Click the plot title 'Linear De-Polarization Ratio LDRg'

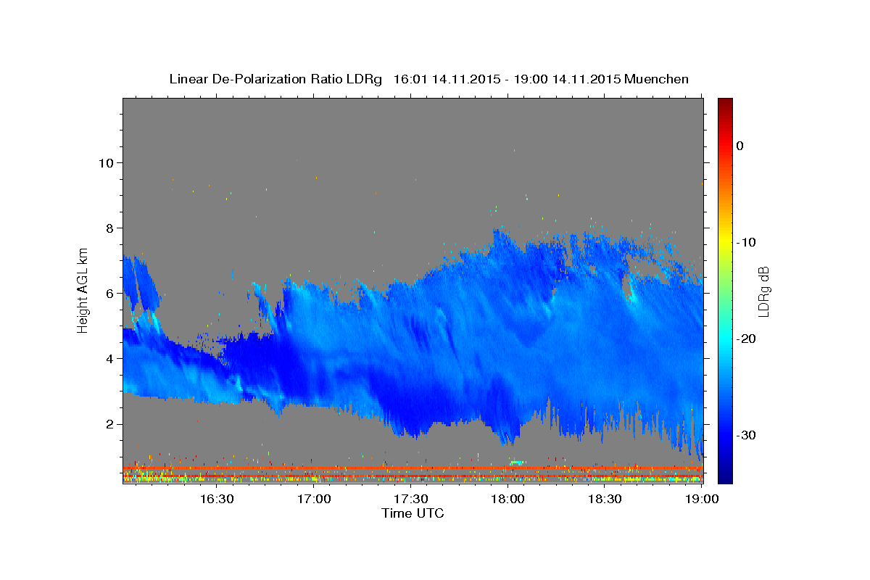pyautogui.click(x=275, y=79)
